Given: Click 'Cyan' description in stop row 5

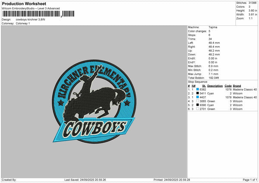Looking at the screenshot, I should pyautogui.click(x=211, y=105).
